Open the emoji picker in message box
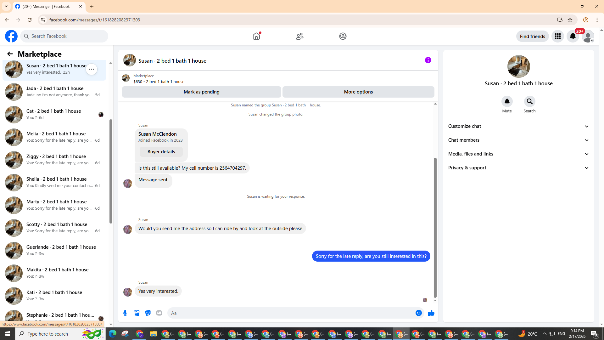This screenshot has width=604, height=340. 418,313
